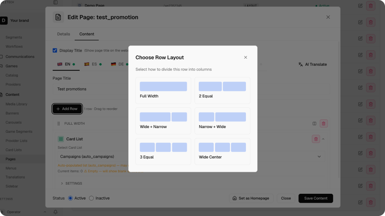385x216 pixels.
Task: Select the Active status radio button
Action: pos(70,198)
